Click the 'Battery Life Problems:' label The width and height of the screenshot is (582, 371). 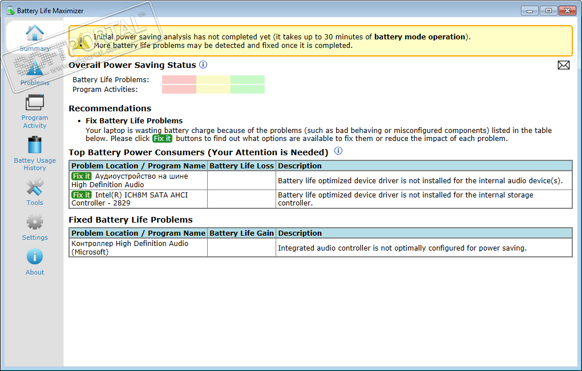[x=111, y=80]
